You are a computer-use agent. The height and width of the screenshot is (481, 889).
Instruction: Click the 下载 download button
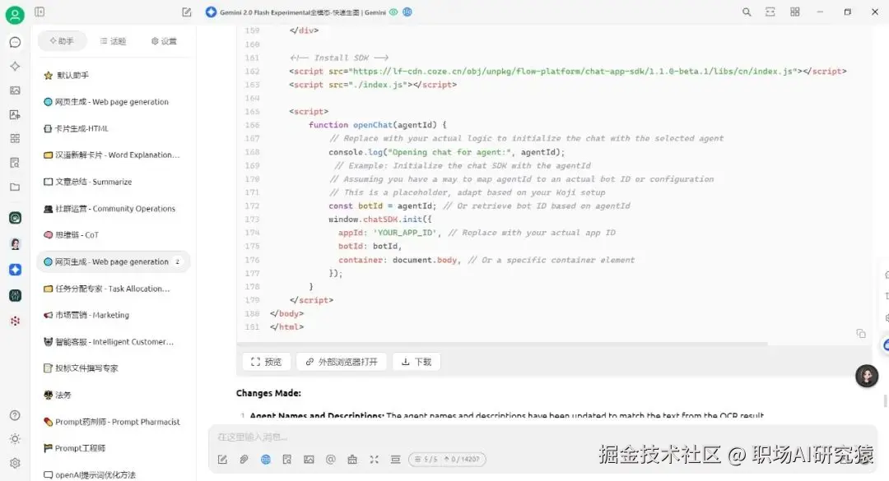(x=417, y=362)
